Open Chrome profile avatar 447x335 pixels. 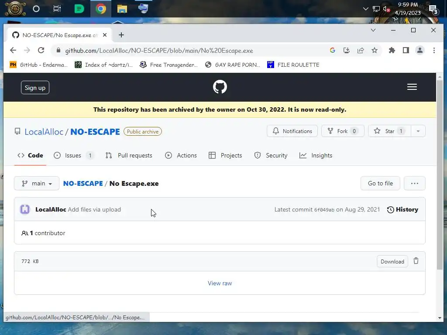(x=420, y=51)
